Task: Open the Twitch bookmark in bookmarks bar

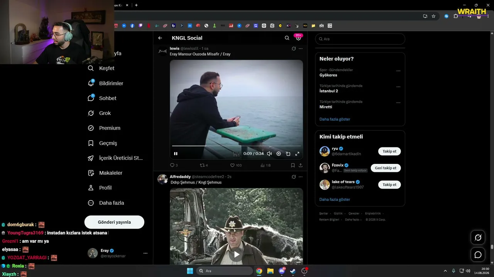Action: 140,26
